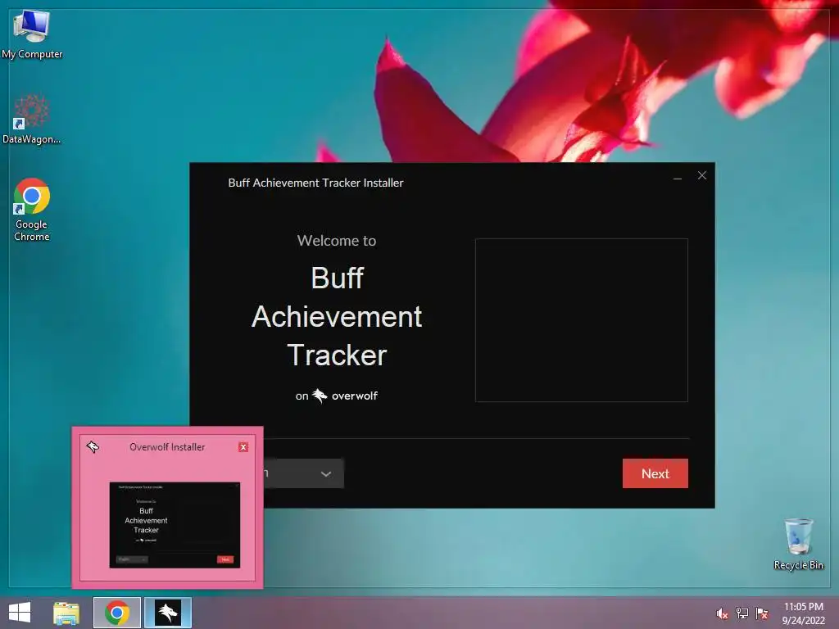Switch to Chrome in the taskbar
The height and width of the screenshot is (629, 839).
pyautogui.click(x=117, y=613)
